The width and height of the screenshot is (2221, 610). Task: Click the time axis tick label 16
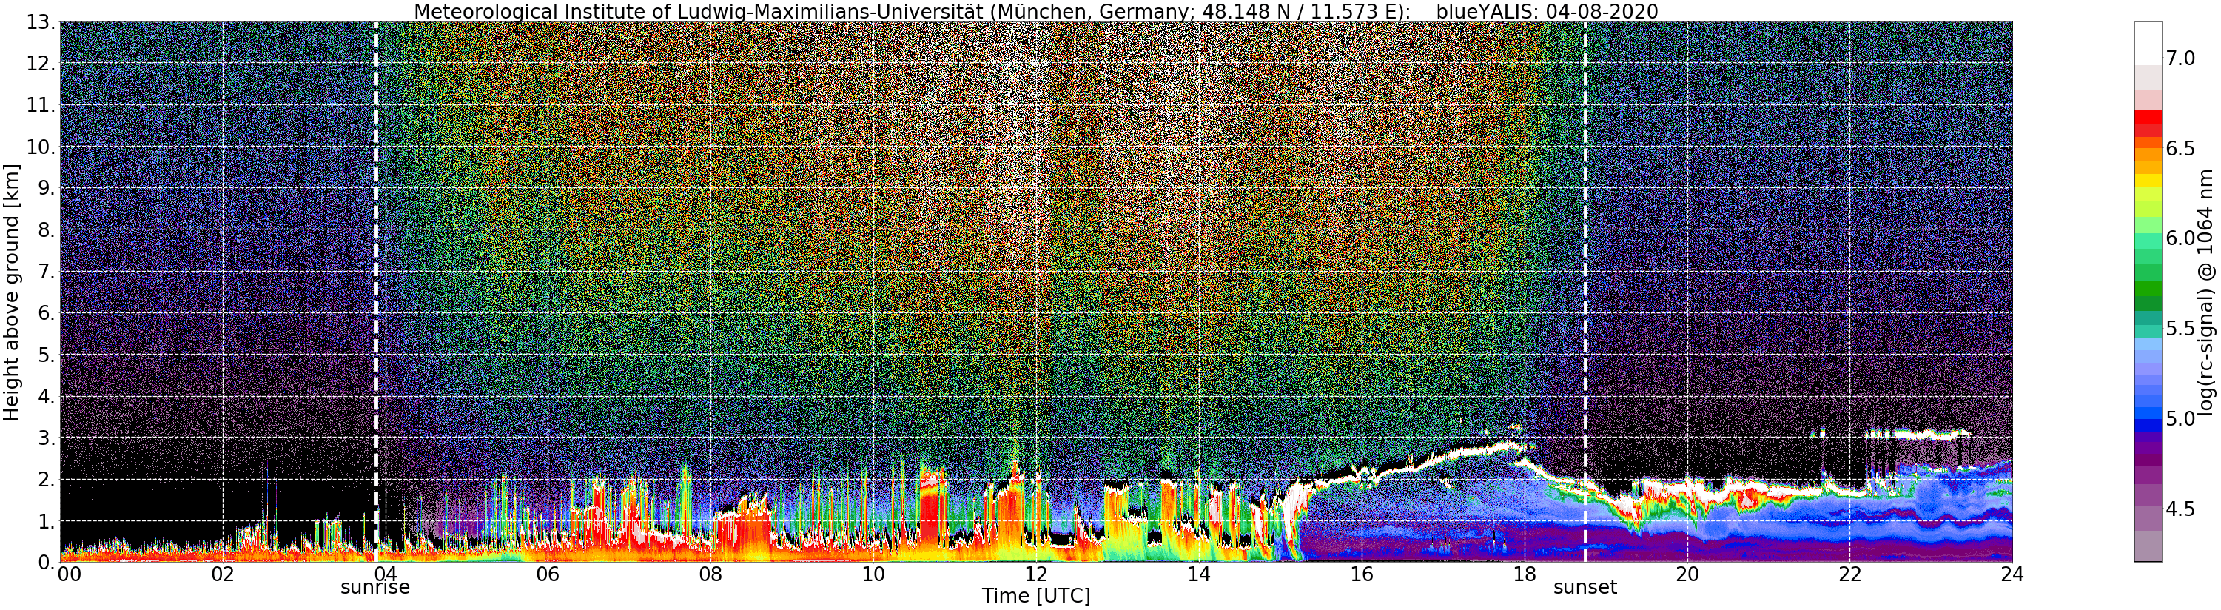pos(1362,574)
